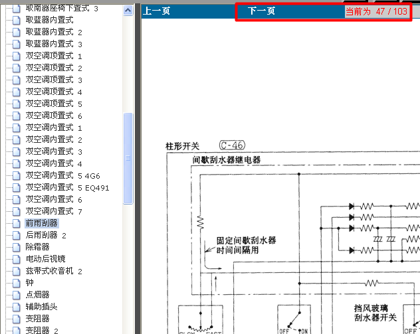Open tree item 双空调内置式 3
This screenshot has width=420, height=334.
(54, 151)
